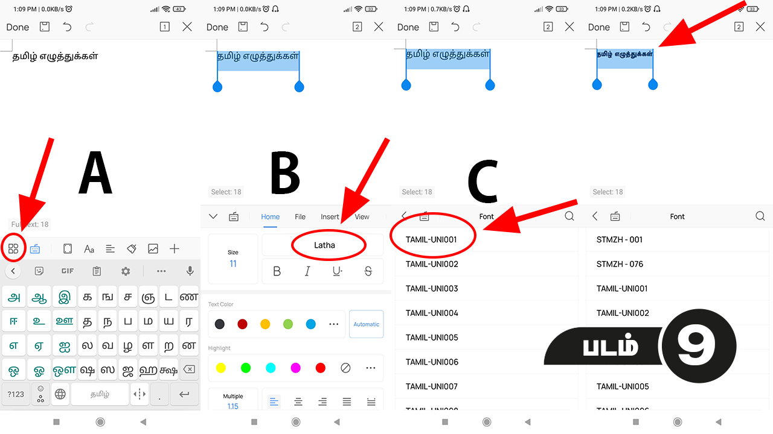
Task: Select magenta highlight swatch
Action: click(295, 368)
